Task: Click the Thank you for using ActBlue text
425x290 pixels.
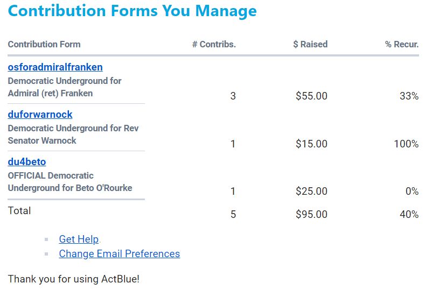Action: click(x=74, y=279)
